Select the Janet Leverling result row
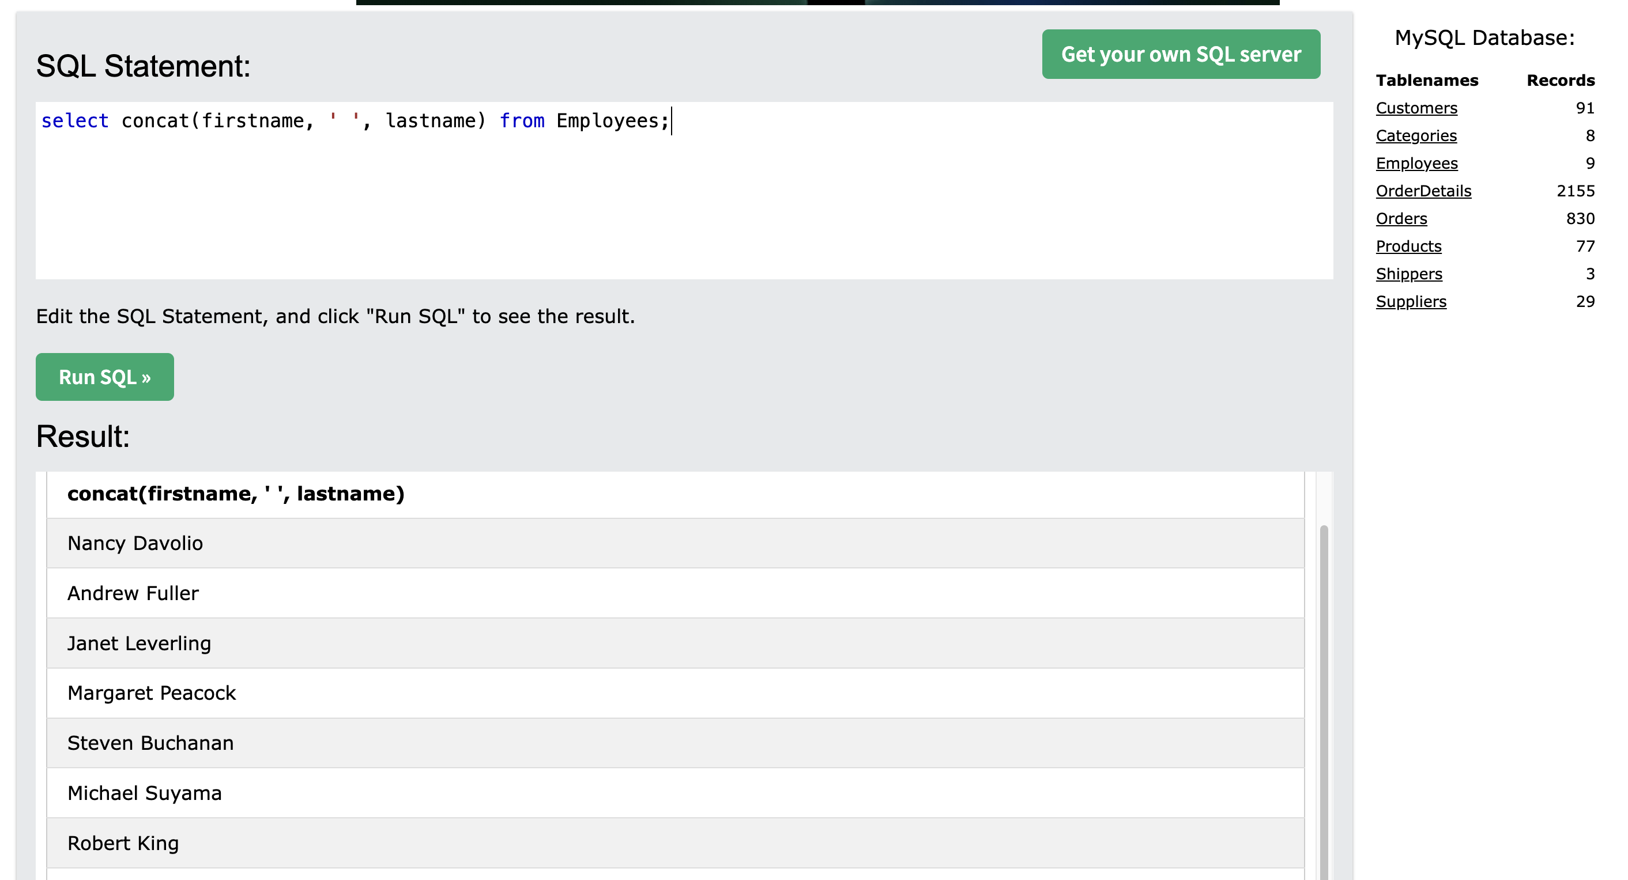Screen dimensions: 1628x880 coord(675,643)
